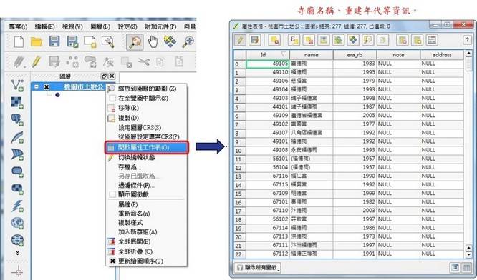
Task: Choose 開啟屬性工作表(O) in context menu
Action: click(x=147, y=147)
